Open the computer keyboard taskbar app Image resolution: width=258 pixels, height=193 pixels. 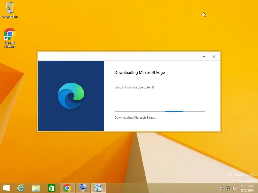coord(83,188)
